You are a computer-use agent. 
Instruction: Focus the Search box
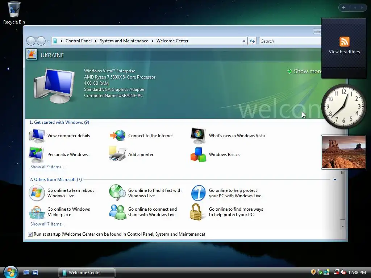(x=290, y=41)
